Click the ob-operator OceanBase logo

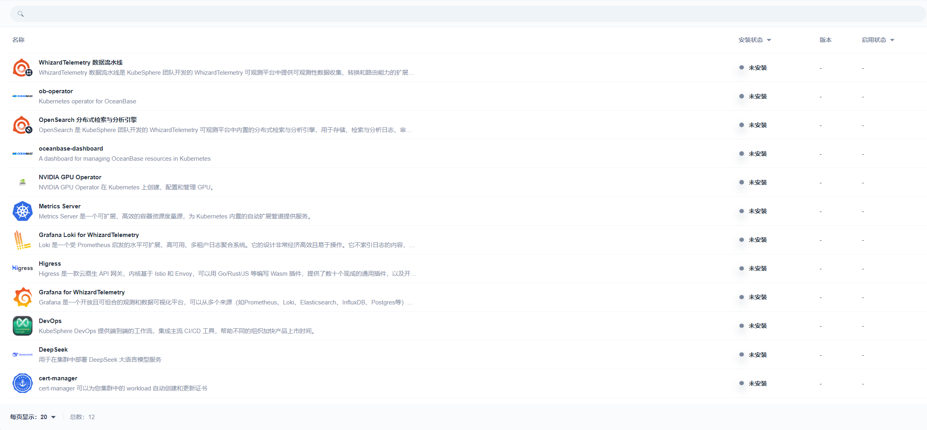coord(22,96)
